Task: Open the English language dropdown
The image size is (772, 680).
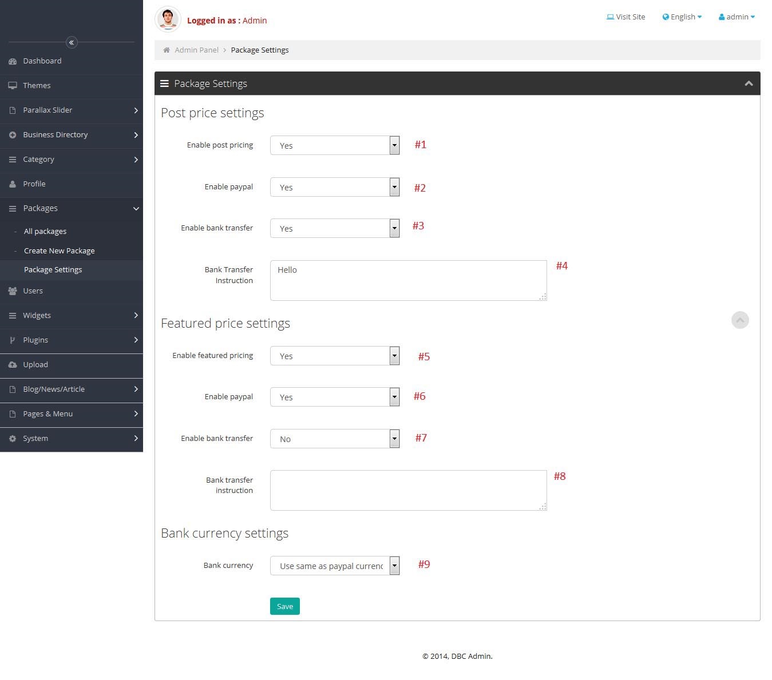Action: 682,17
